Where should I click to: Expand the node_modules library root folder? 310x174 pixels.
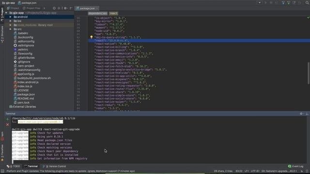[x=11, y=25]
